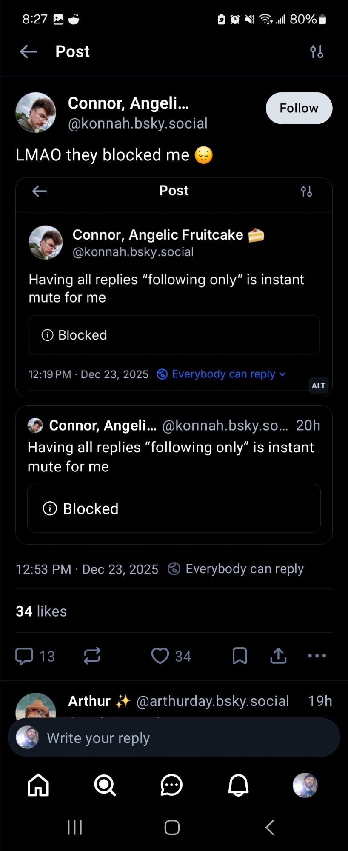Open Search tab in bottom navigation
Image resolution: width=348 pixels, height=851 pixels.
[x=105, y=785]
